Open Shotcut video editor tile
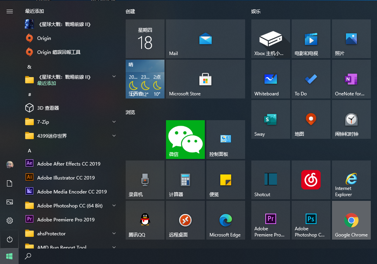This screenshot has height=264, width=377. pos(270,179)
